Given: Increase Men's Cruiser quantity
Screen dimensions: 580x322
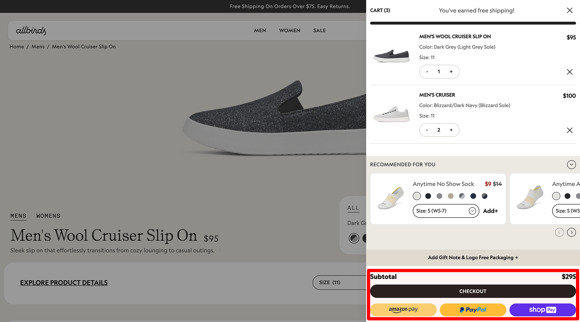Looking at the screenshot, I should click(451, 130).
